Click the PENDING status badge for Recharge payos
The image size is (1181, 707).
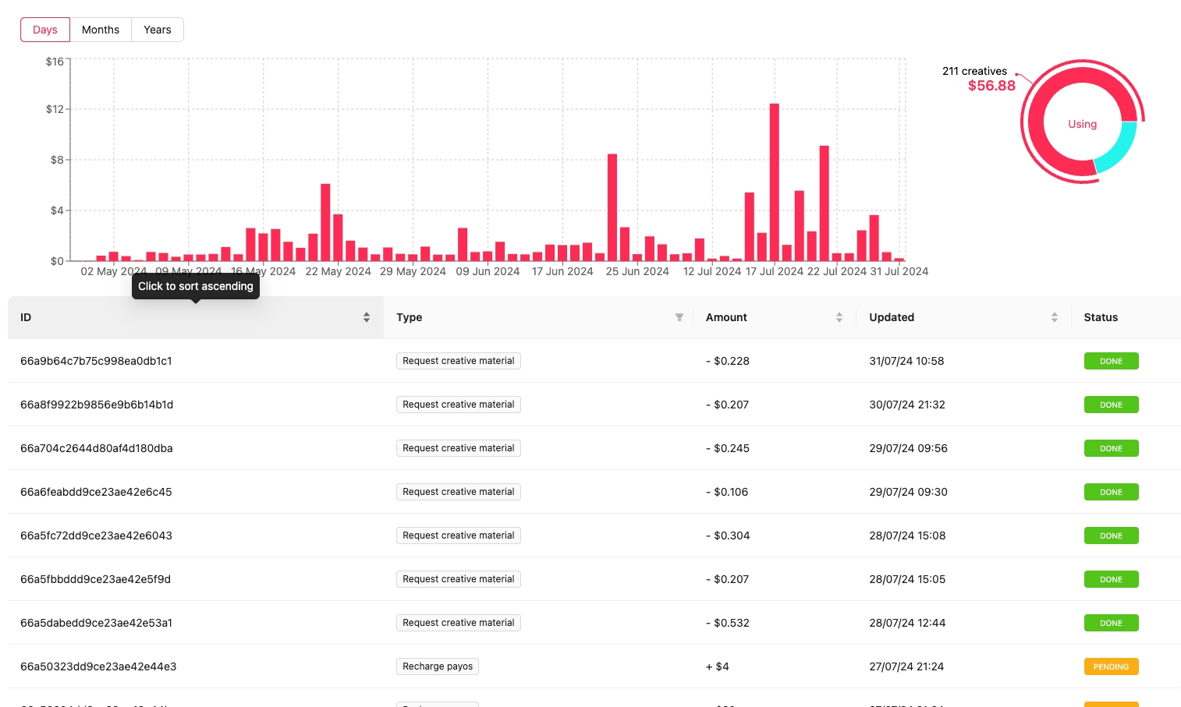click(1111, 666)
